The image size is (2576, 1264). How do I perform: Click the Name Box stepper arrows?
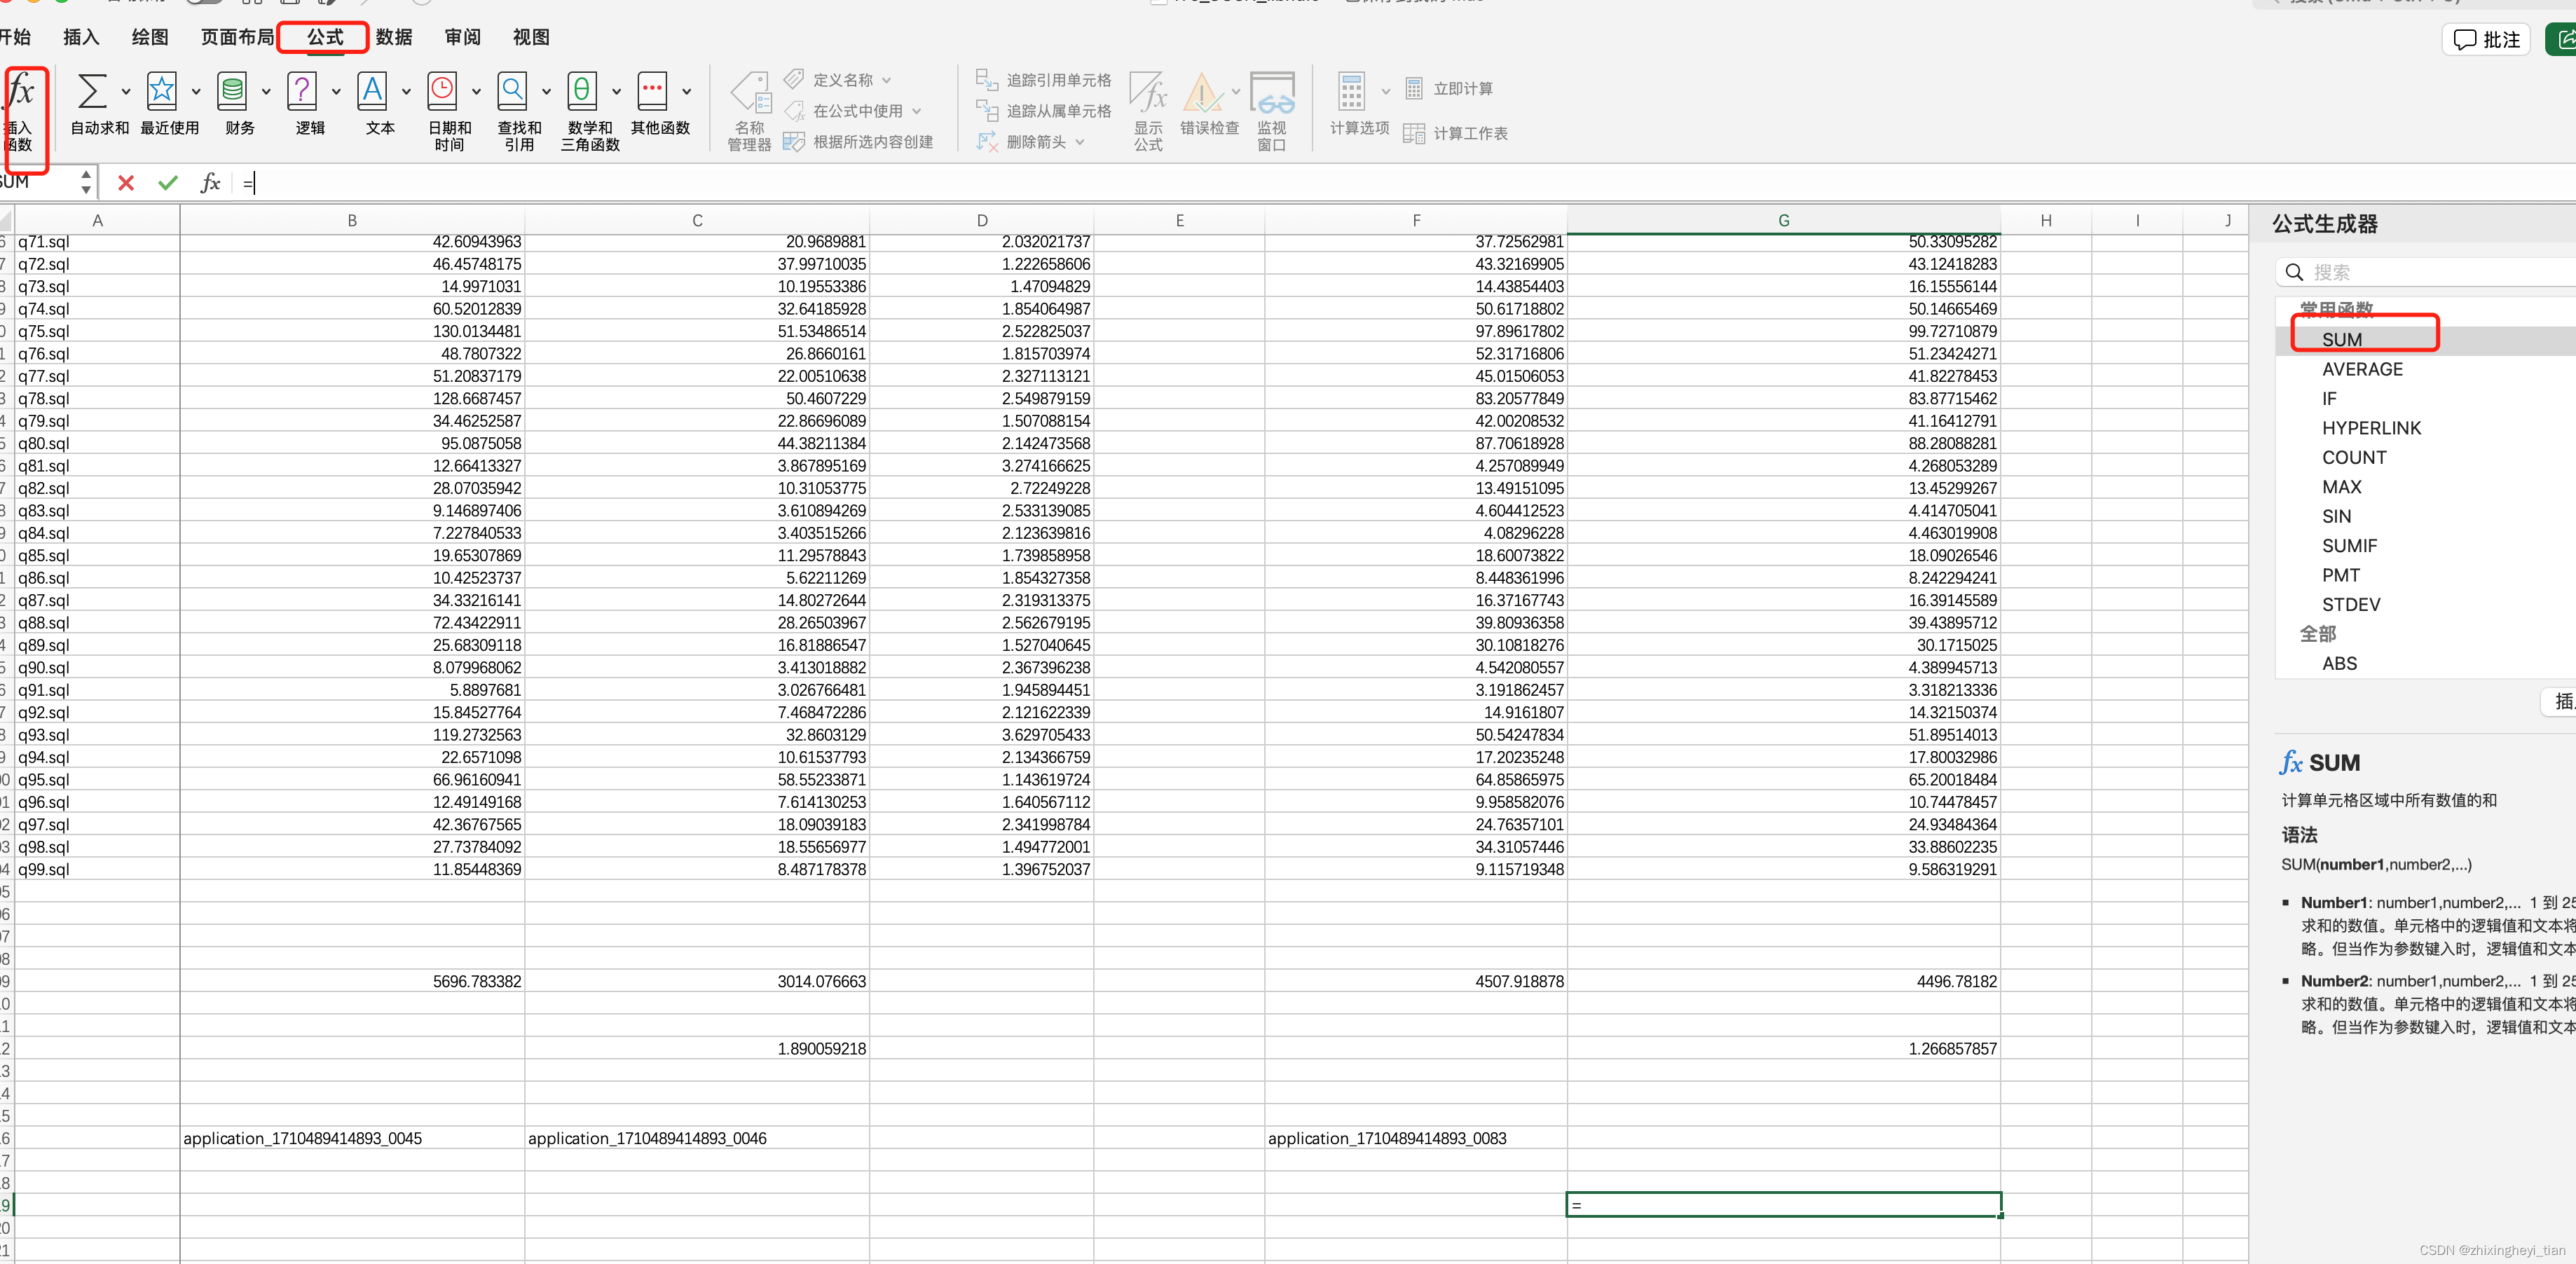click(86, 182)
